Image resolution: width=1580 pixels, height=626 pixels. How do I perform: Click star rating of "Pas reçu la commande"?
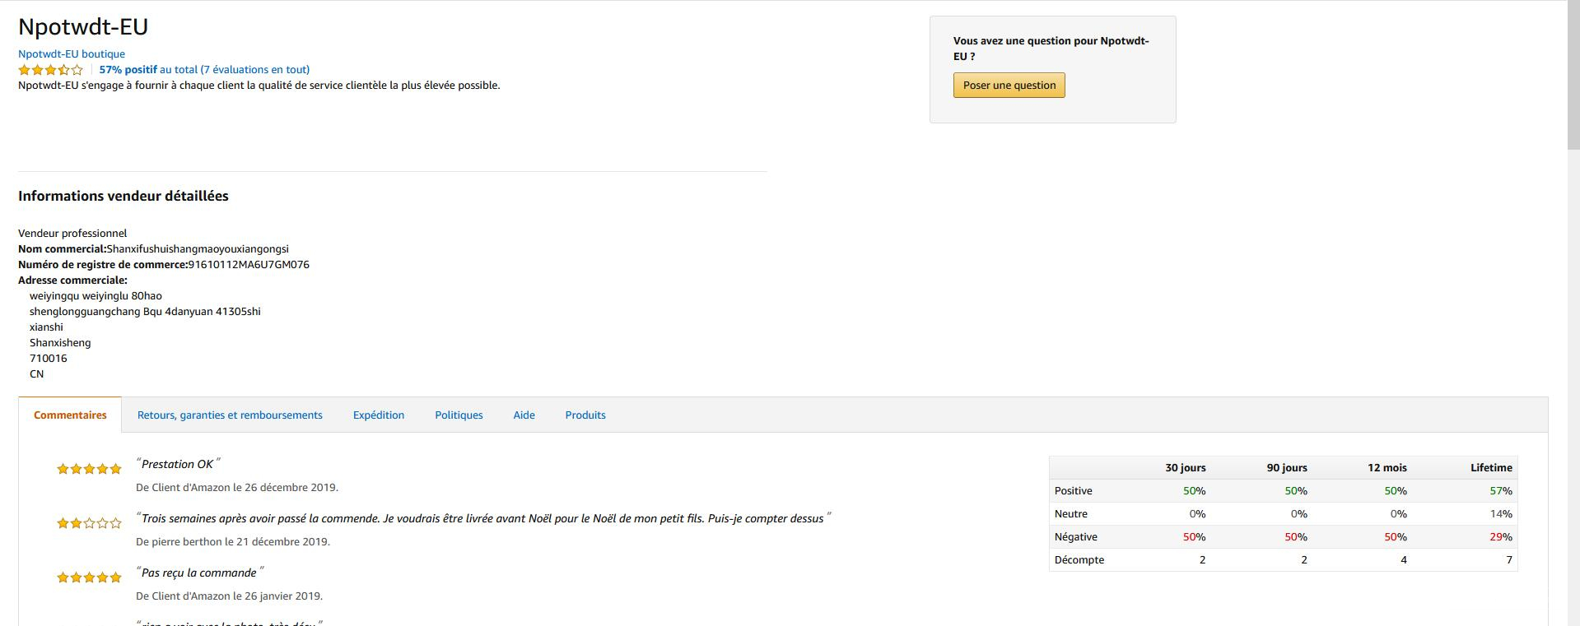[89, 577]
